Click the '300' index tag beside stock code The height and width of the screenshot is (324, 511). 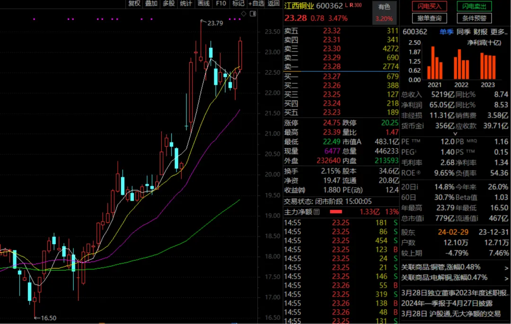coord(358,5)
